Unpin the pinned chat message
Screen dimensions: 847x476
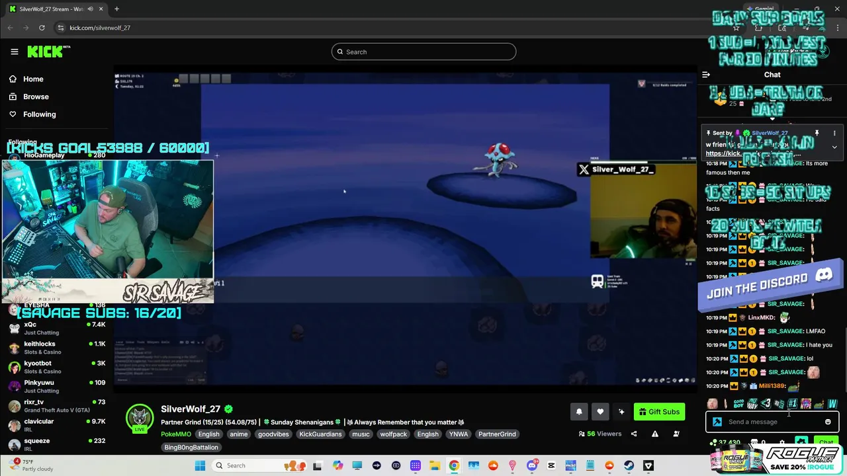817,133
